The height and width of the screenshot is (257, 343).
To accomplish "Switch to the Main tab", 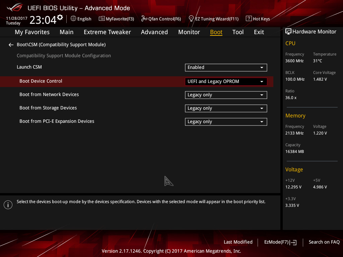I will click(x=67, y=32).
